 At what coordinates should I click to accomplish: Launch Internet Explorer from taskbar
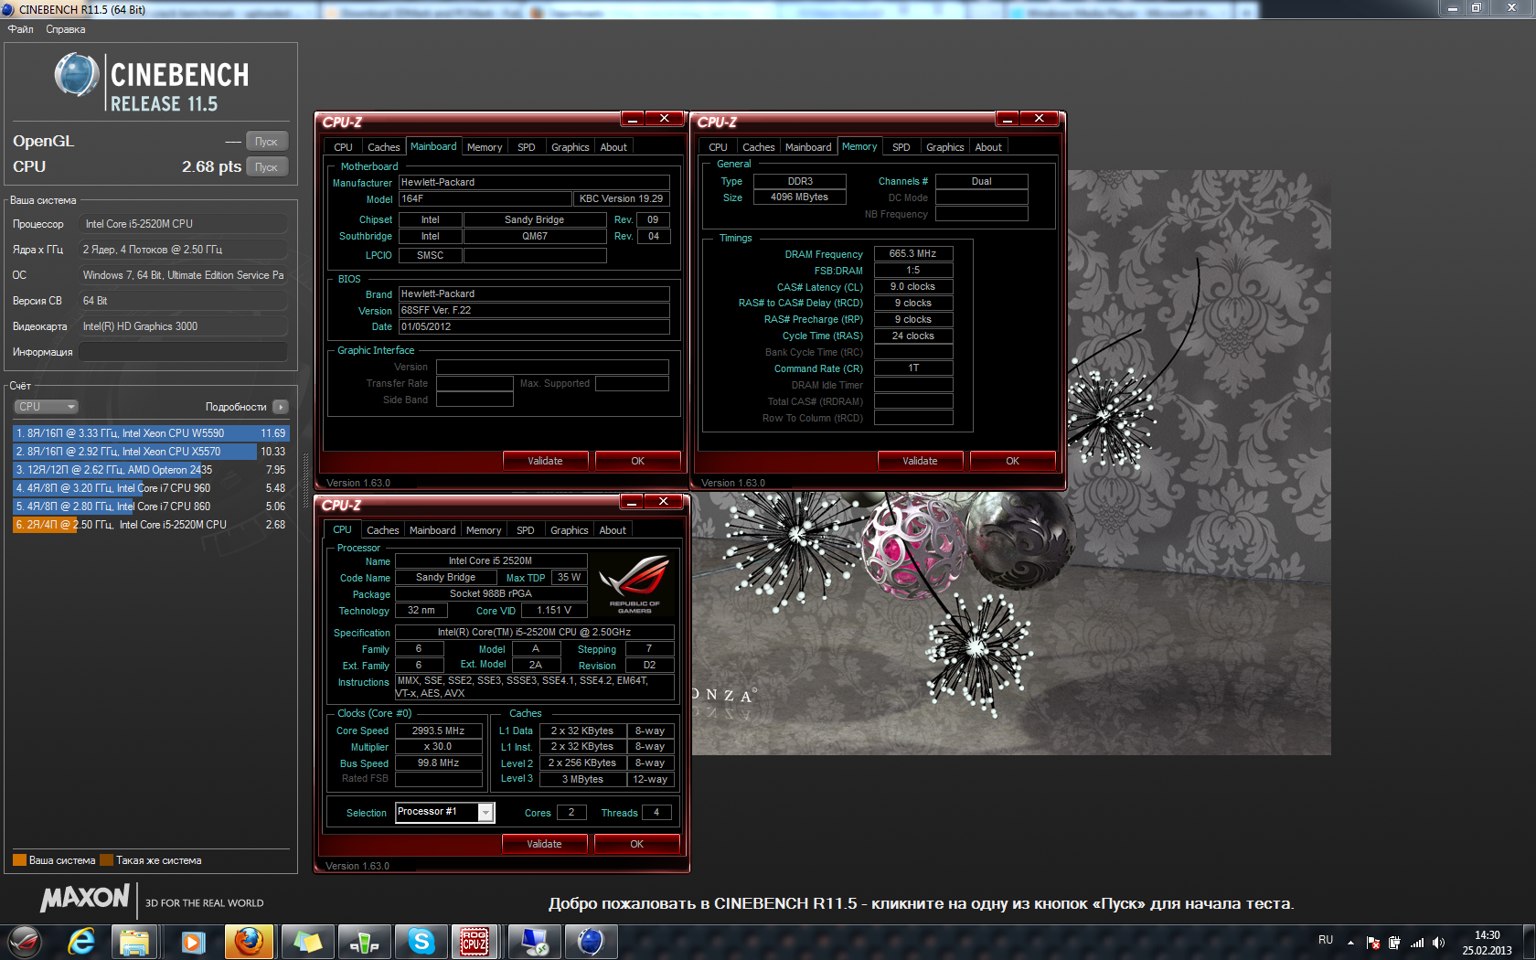click(81, 942)
